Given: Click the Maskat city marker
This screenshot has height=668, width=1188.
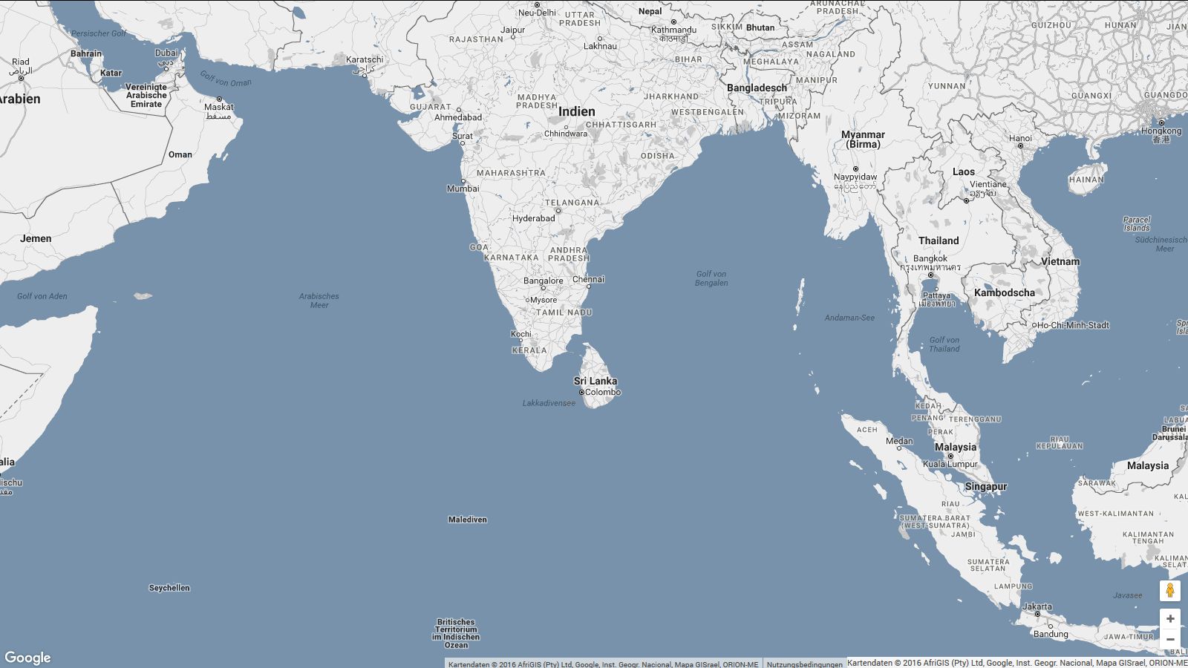Looking at the screenshot, I should [x=219, y=99].
